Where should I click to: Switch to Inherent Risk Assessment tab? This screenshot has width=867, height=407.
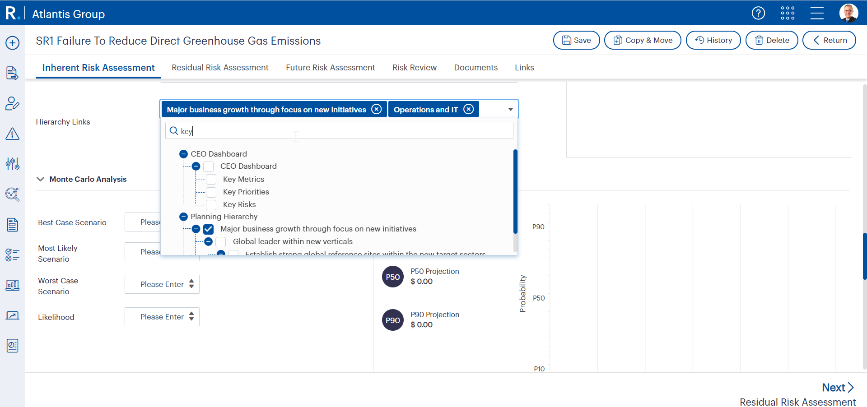tap(98, 68)
